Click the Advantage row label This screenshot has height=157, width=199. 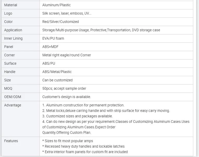tap(12, 105)
